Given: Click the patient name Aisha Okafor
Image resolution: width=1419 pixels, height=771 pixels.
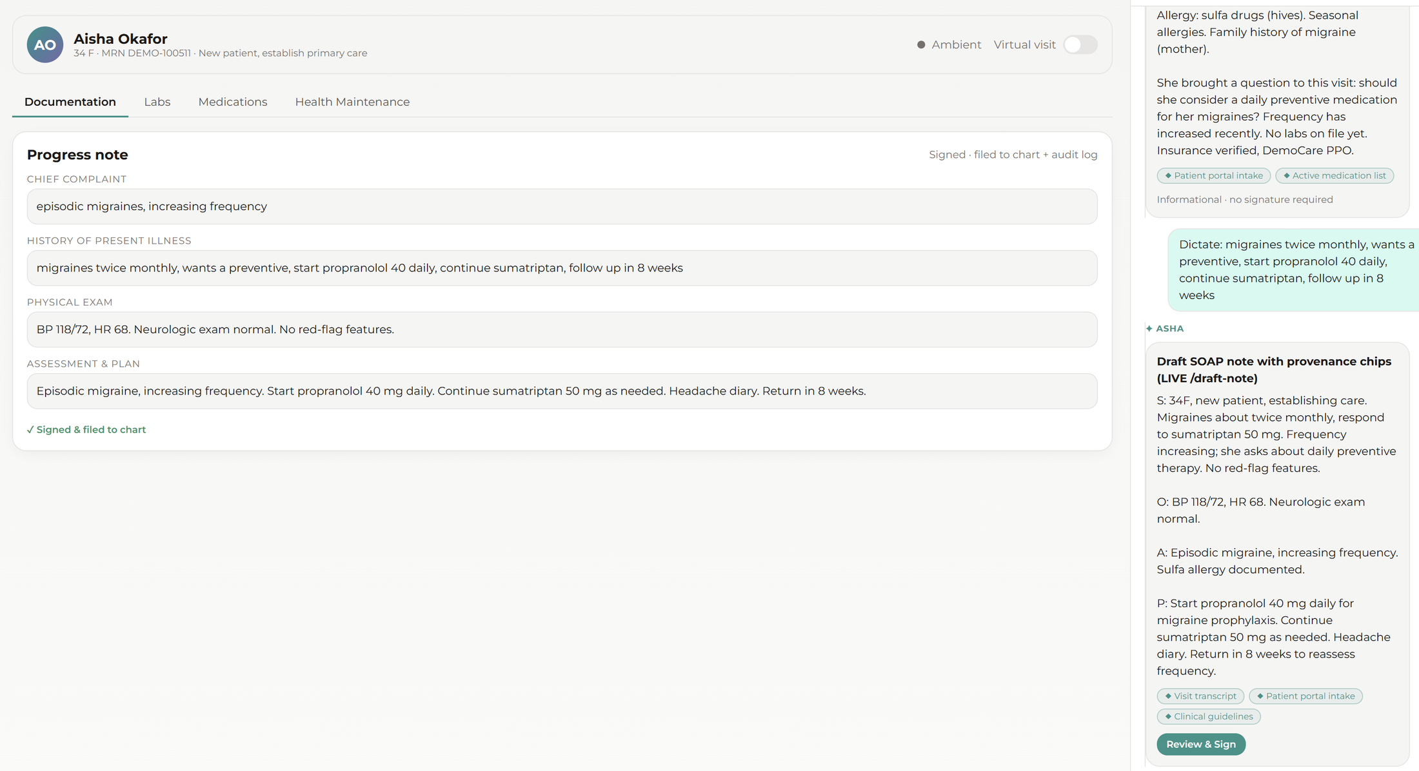Looking at the screenshot, I should tap(121, 39).
